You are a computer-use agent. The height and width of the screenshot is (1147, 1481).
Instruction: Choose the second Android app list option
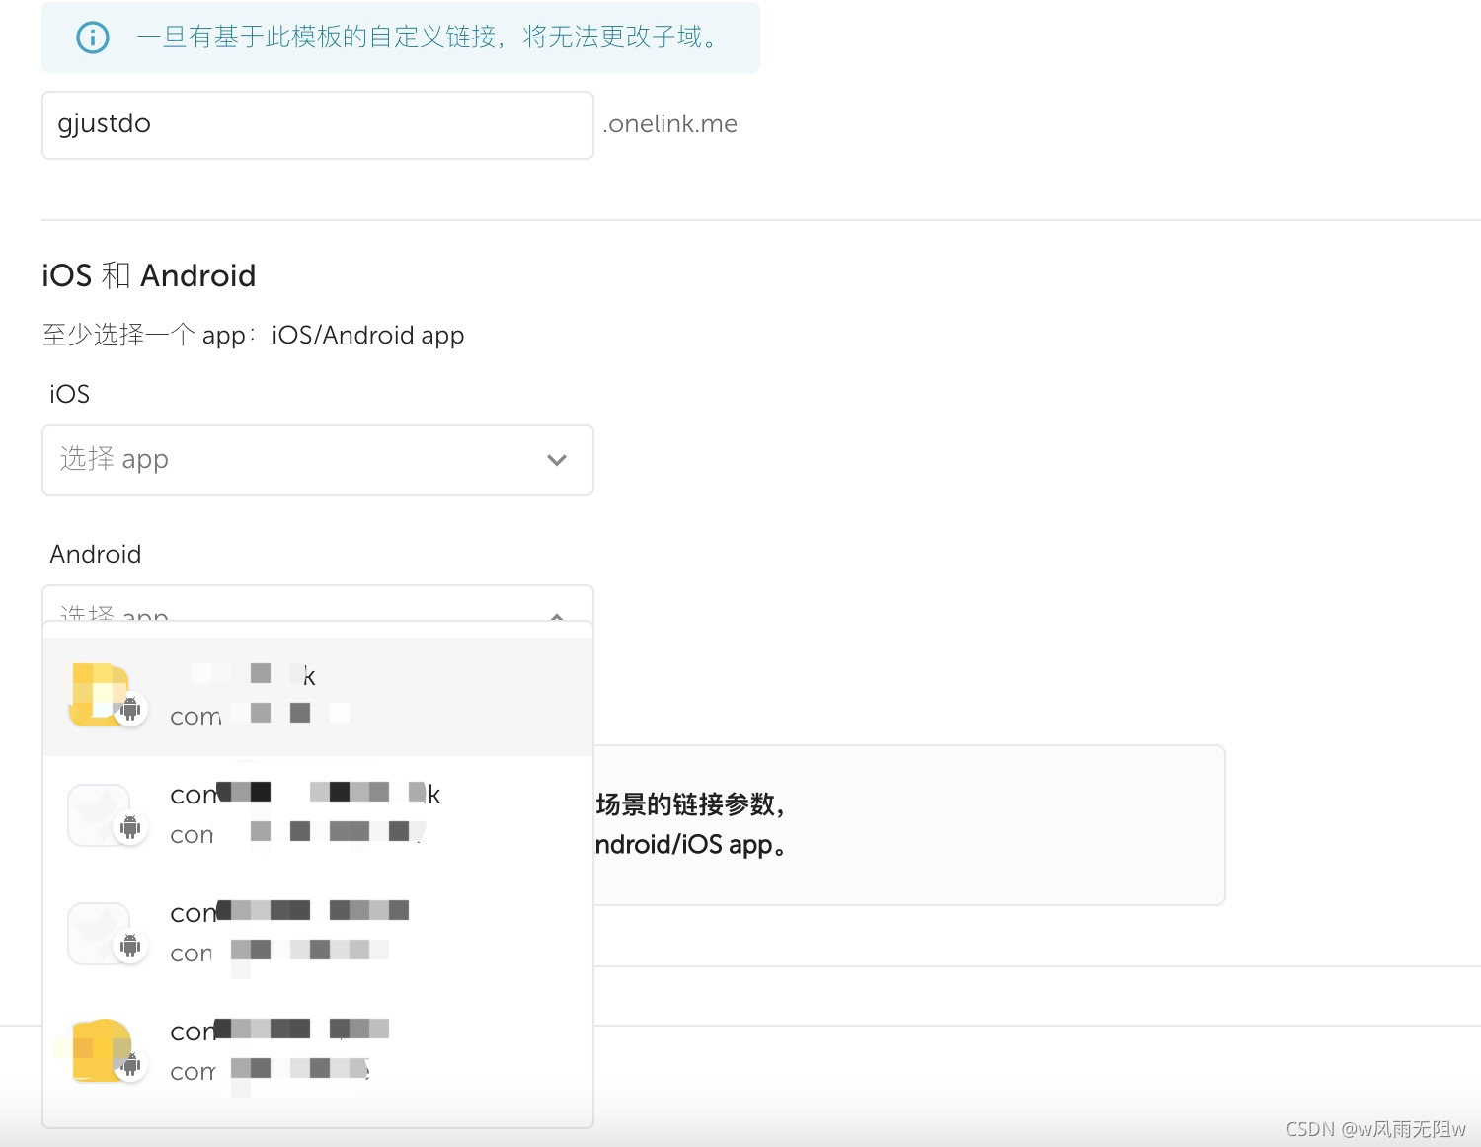(x=318, y=815)
